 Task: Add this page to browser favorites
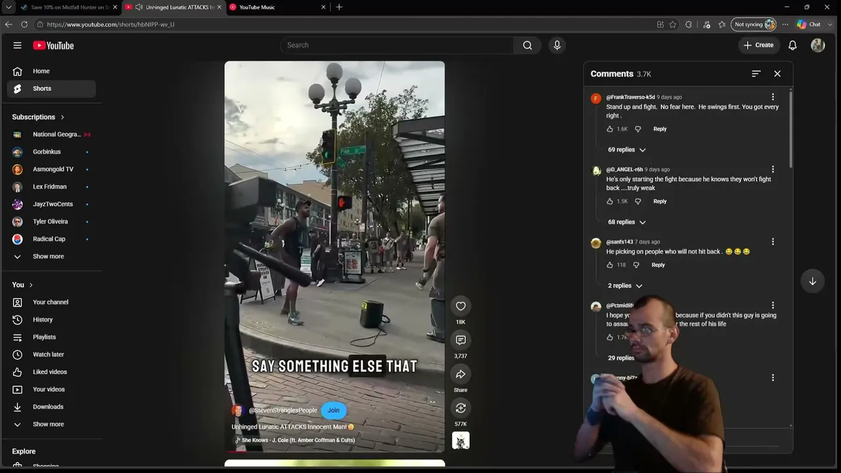[x=673, y=24]
